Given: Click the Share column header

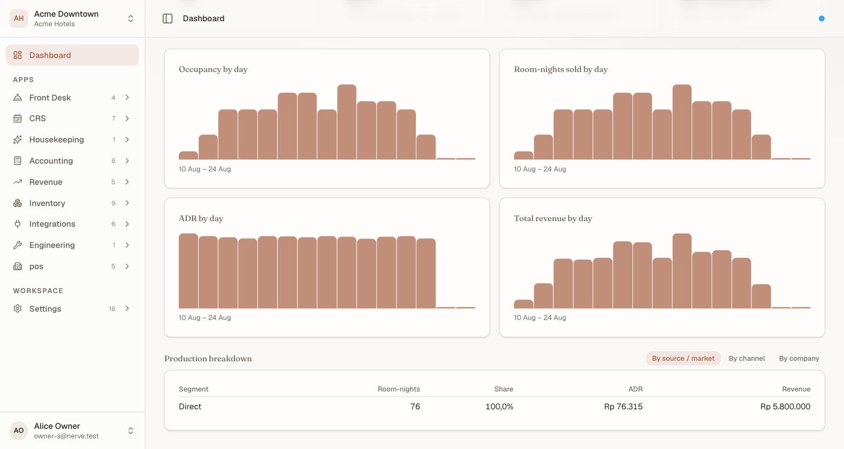Looking at the screenshot, I should pos(503,389).
